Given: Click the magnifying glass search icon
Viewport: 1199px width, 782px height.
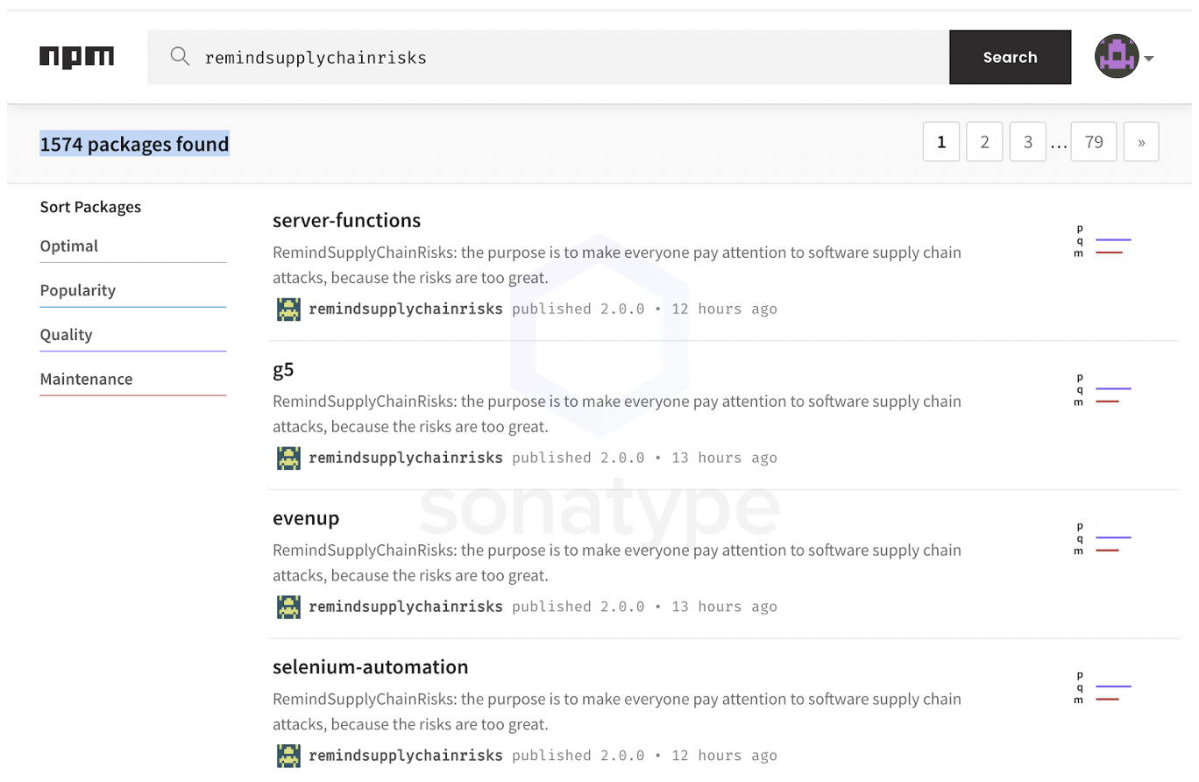Looking at the screenshot, I should tap(180, 57).
